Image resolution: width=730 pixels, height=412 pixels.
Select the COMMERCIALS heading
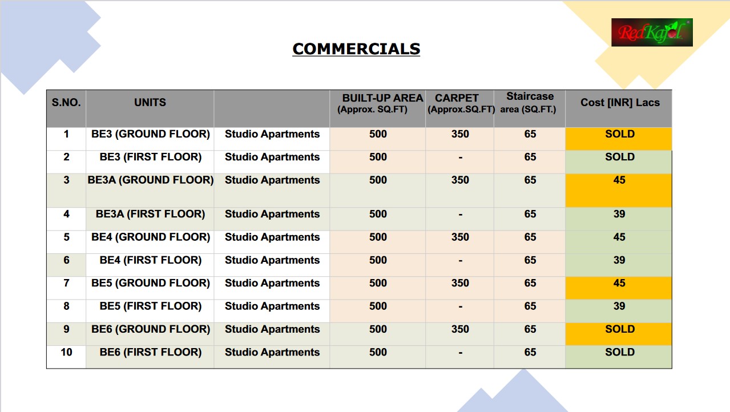pos(356,49)
